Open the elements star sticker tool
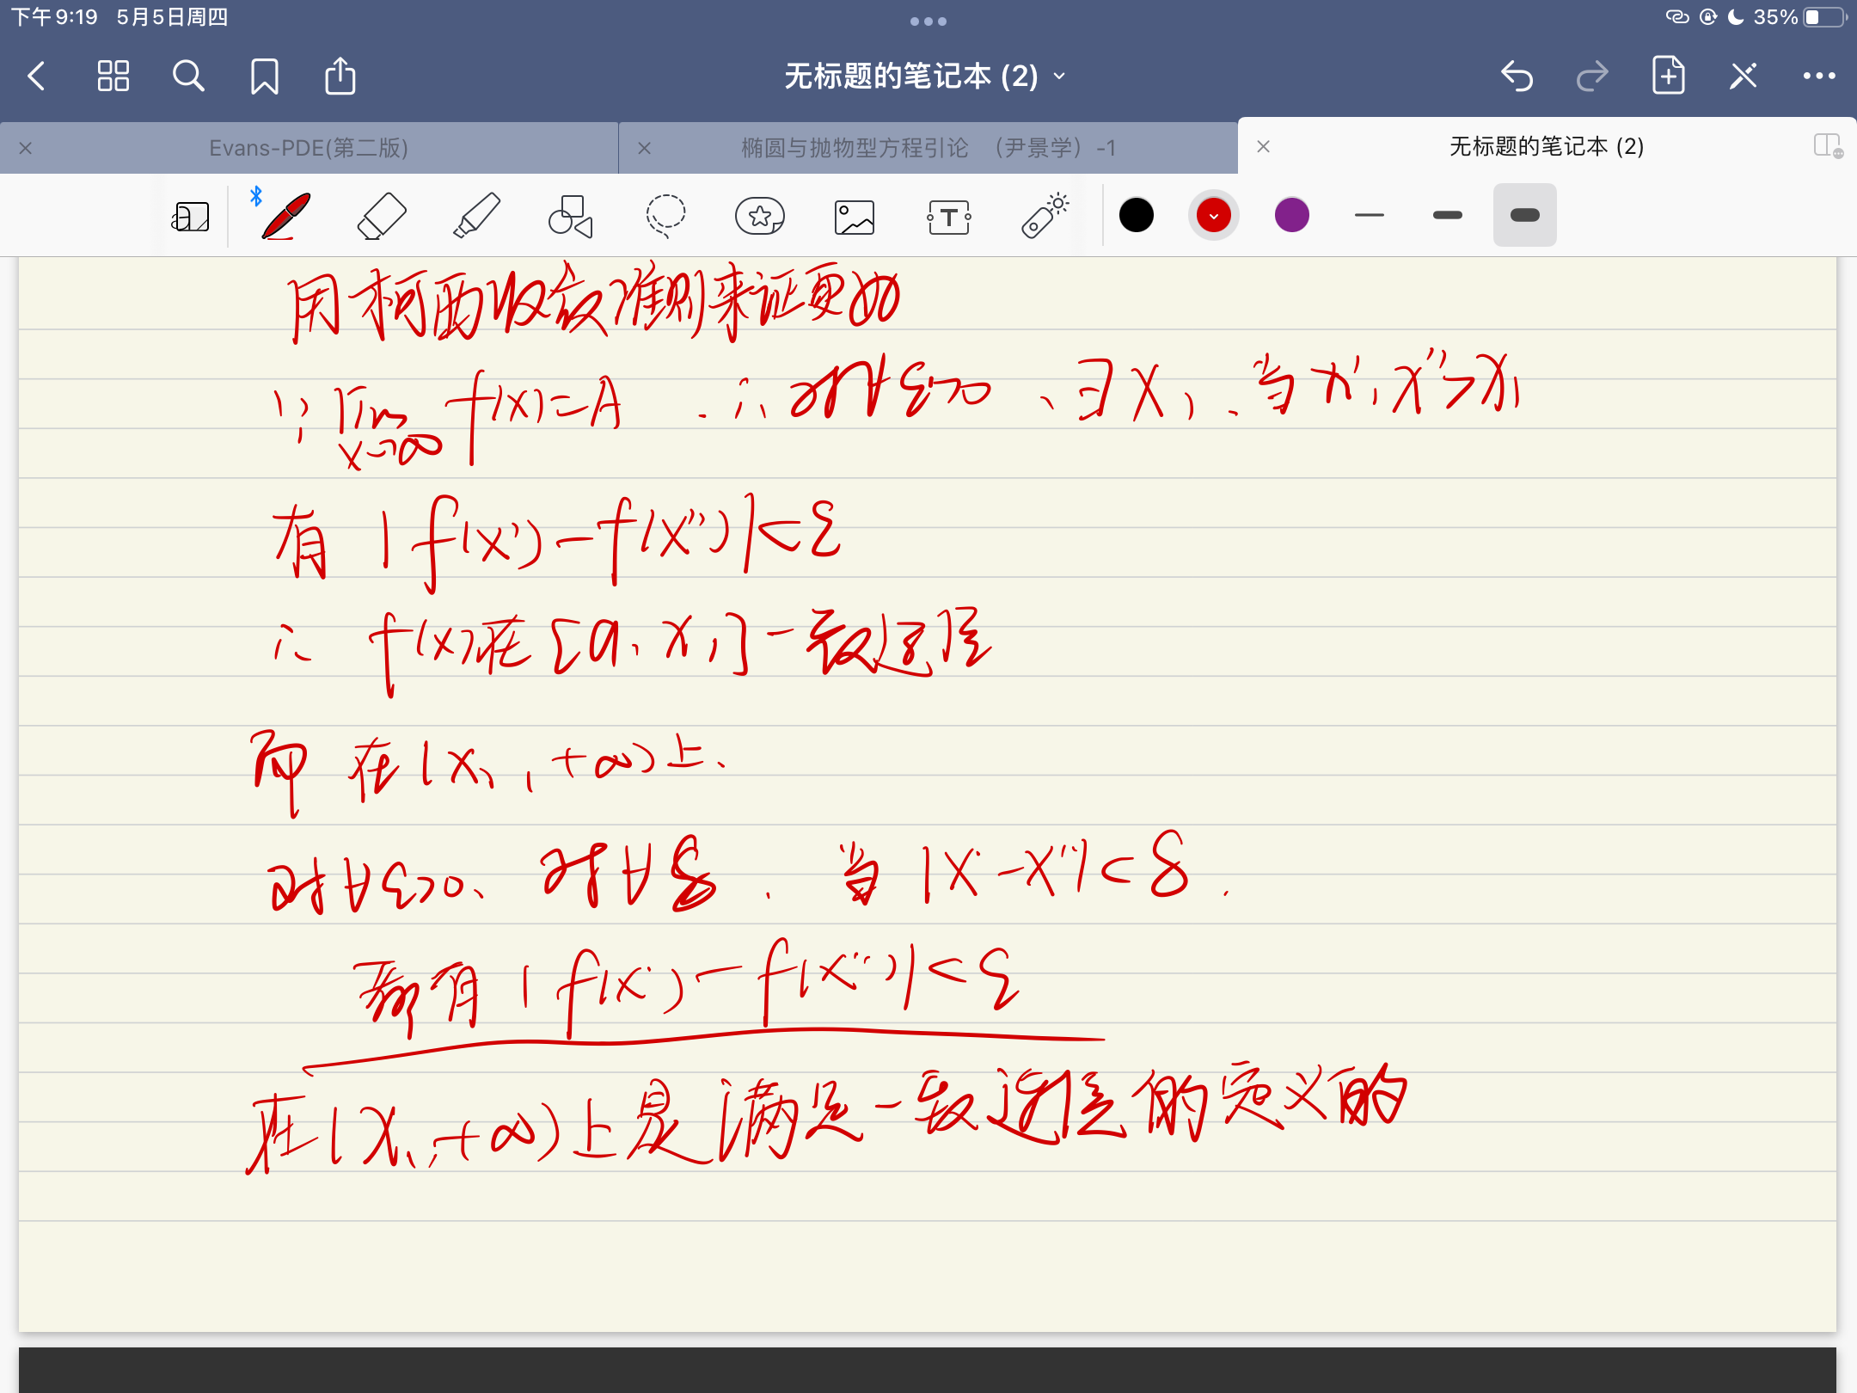The width and height of the screenshot is (1857, 1393). (760, 216)
